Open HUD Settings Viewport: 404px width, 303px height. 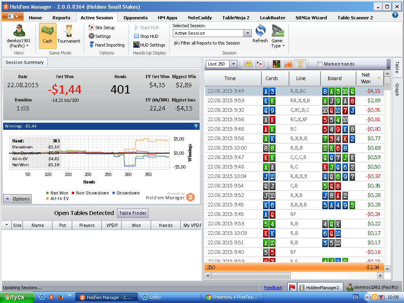tap(150, 45)
